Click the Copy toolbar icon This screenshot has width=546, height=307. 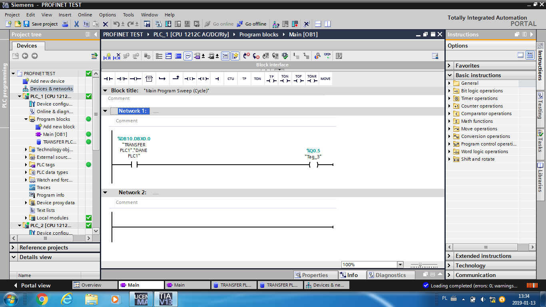(x=86, y=24)
